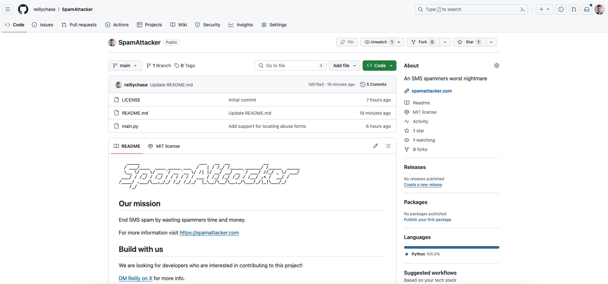Click SpamAttacker breadcrumb in header

pyautogui.click(x=77, y=9)
